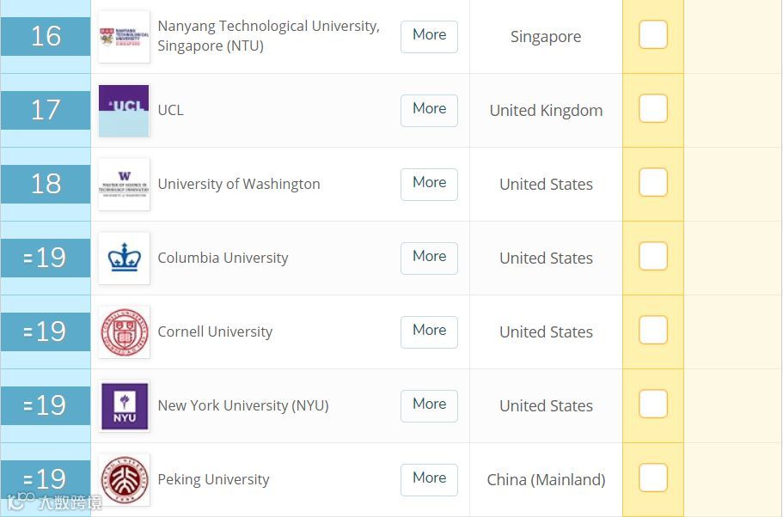This screenshot has height=517, width=783.
Task: Open More for Nanyang Technological University
Action: (x=429, y=37)
